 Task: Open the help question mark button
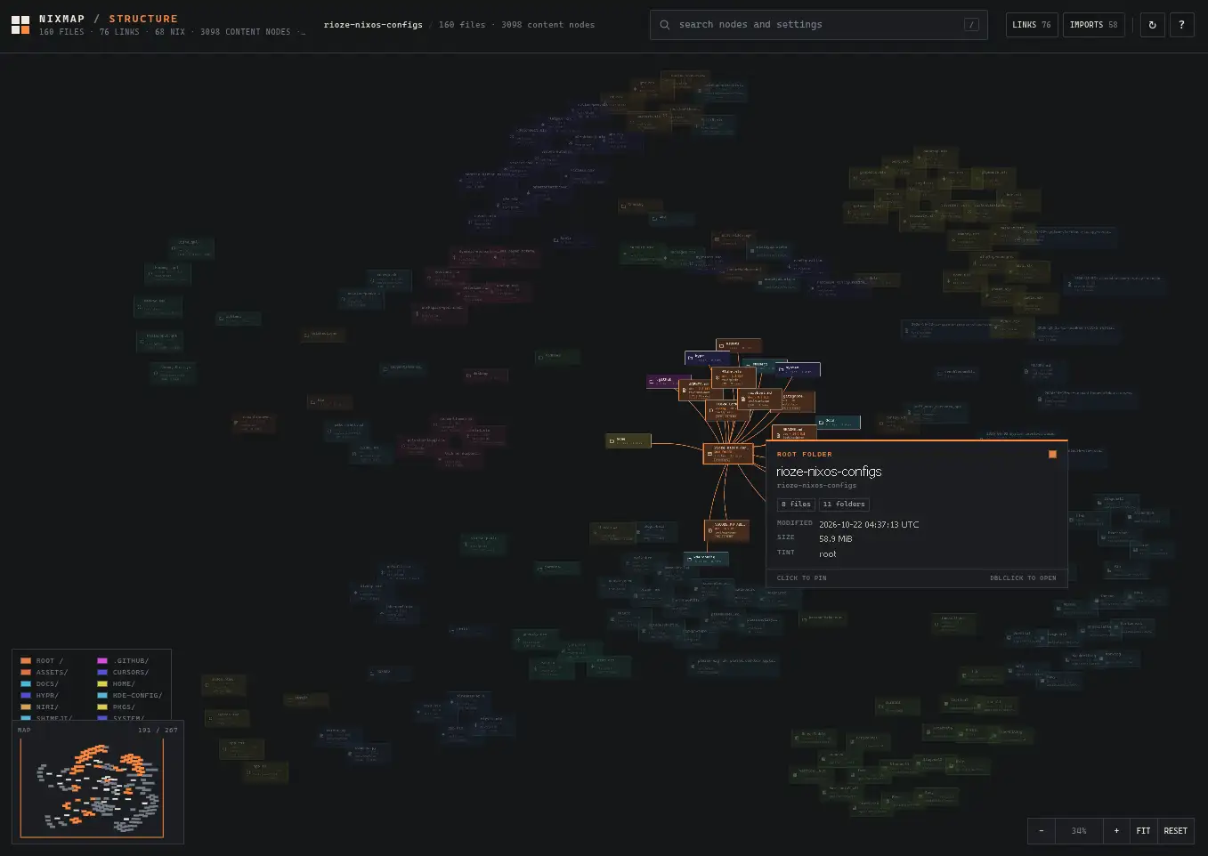1181,25
